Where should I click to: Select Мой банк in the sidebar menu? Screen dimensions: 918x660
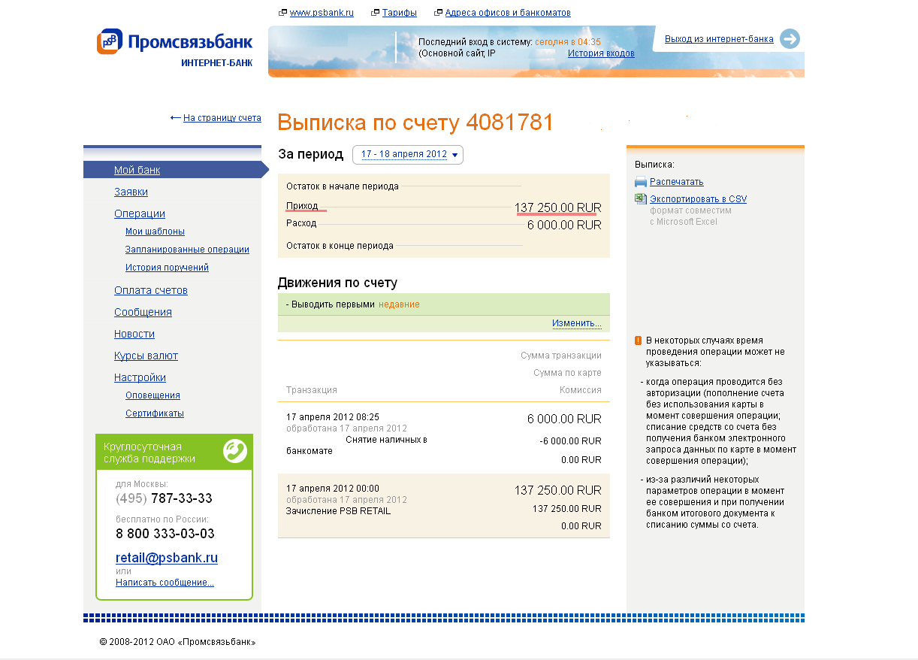(x=137, y=170)
